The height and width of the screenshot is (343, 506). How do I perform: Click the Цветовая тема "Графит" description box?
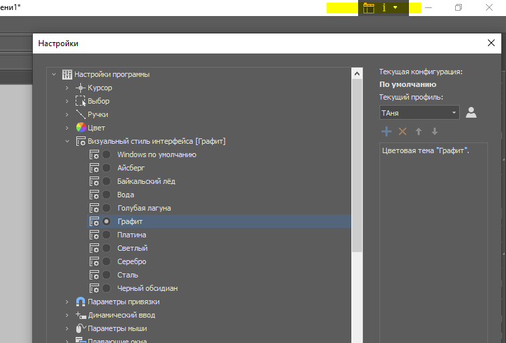(434, 243)
